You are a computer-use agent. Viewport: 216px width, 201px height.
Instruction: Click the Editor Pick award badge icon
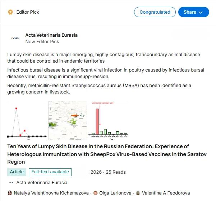[10, 12]
